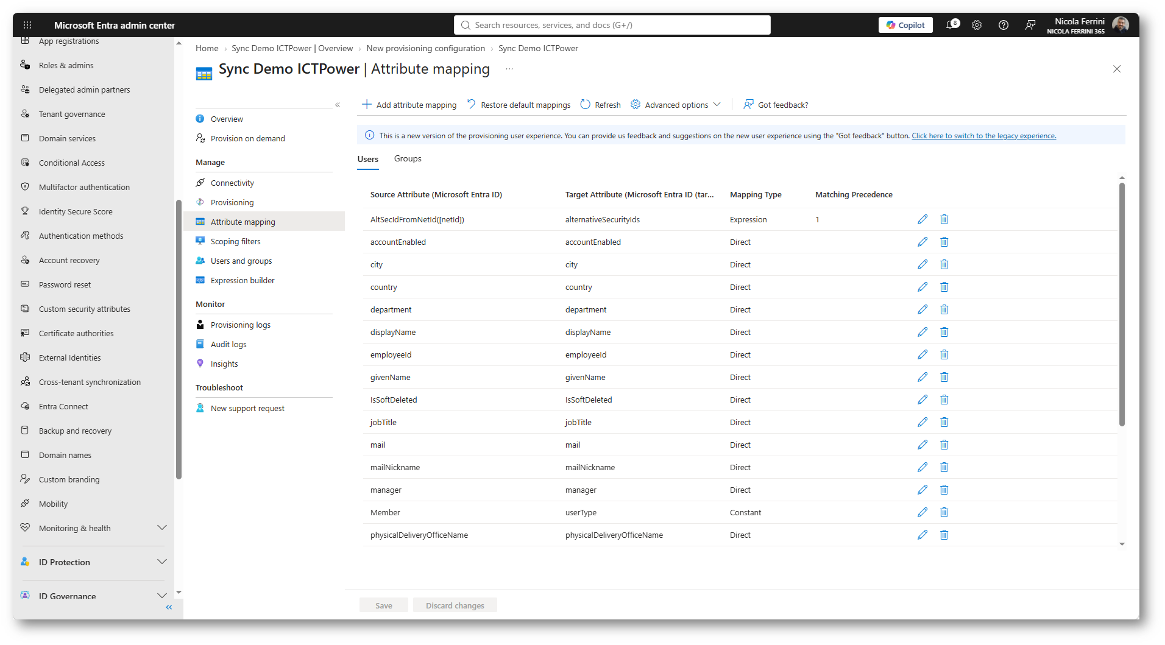Open the help question mark icon

click(x=1004, y=25)
